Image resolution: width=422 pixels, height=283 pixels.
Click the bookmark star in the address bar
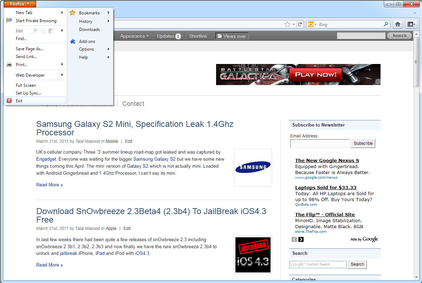tap(287, 24)
